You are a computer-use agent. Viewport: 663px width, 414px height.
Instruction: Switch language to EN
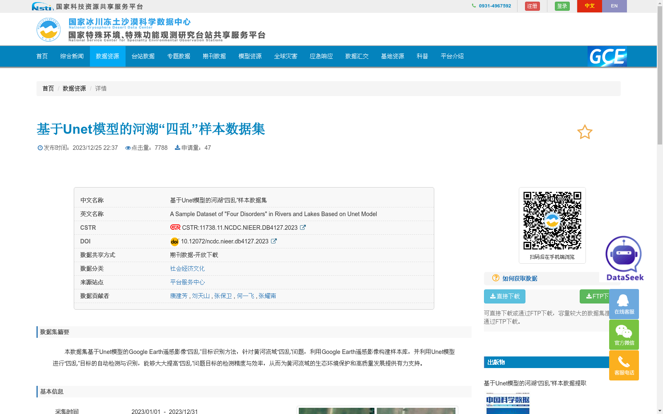(615, 6)
